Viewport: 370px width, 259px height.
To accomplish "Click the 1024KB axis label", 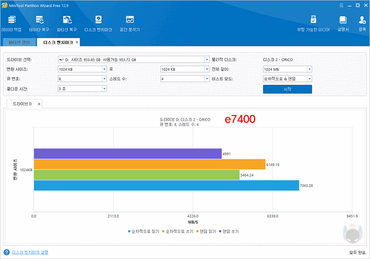I will tap(26, 170).
